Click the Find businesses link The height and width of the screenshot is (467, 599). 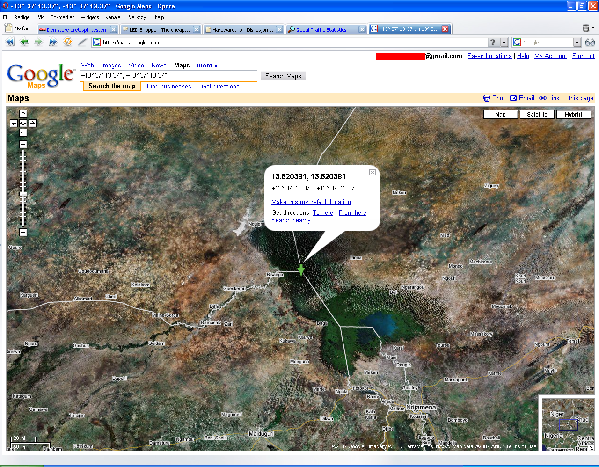pyautogui.click(x=169, y=87)
